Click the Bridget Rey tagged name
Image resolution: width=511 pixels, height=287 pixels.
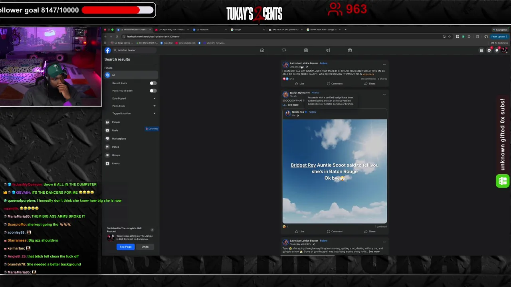[x=303, y=165]
